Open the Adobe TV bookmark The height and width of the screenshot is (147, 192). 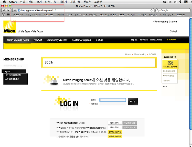click(x=18, y=15)
